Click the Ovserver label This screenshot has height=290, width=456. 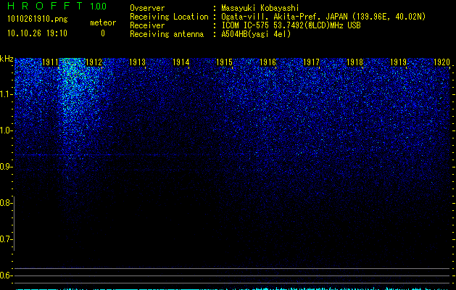point(147,8)
